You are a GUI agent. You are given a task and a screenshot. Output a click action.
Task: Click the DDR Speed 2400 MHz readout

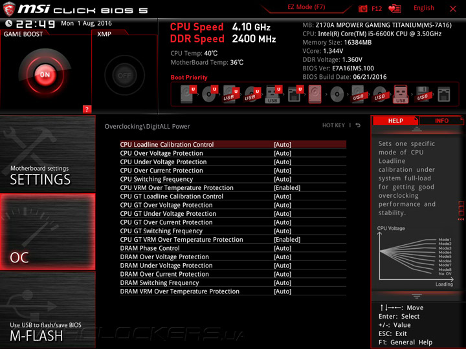pos(223,39)
